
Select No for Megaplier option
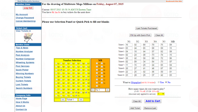pos(166,82)
